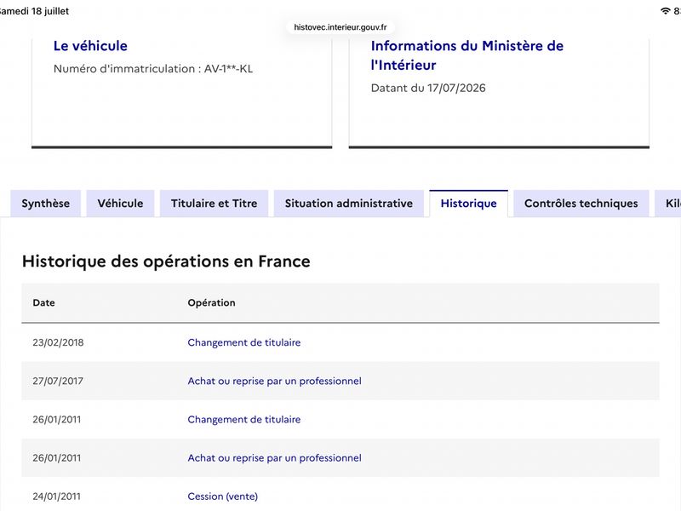Open the partially visible Kilométrage tab

click(668, 204)
